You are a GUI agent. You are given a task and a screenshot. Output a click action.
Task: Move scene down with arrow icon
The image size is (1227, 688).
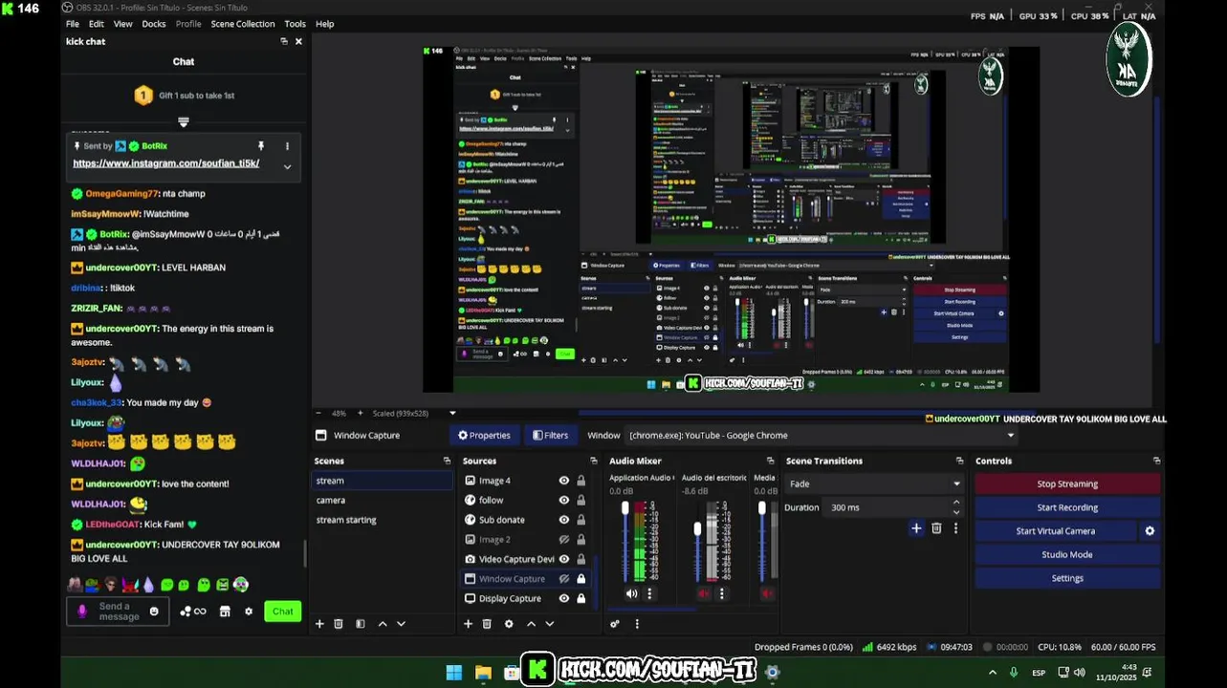click(x=401, y=624)
